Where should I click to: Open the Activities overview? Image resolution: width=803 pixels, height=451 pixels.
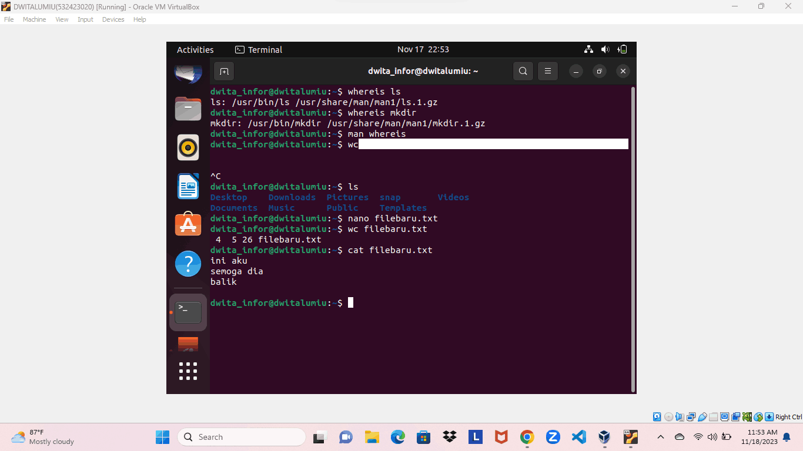click(x=195, y=50)
